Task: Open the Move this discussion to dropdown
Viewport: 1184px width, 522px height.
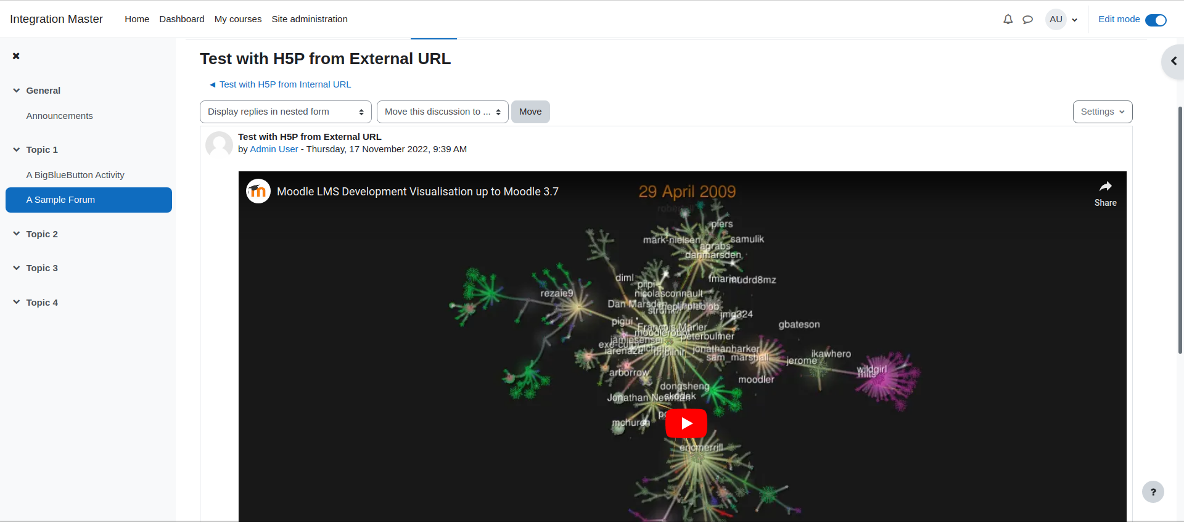Action: point(442,112)
